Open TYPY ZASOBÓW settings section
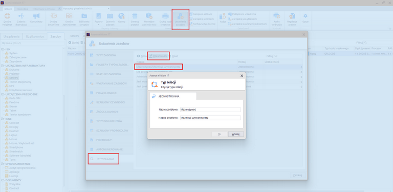Screen dimensions: 393x192 point(110,55)
